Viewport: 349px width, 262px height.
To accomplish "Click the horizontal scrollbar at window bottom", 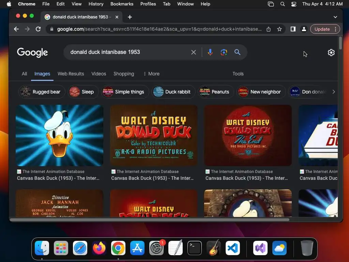I will pyautogui.click(x=150, y=220).
